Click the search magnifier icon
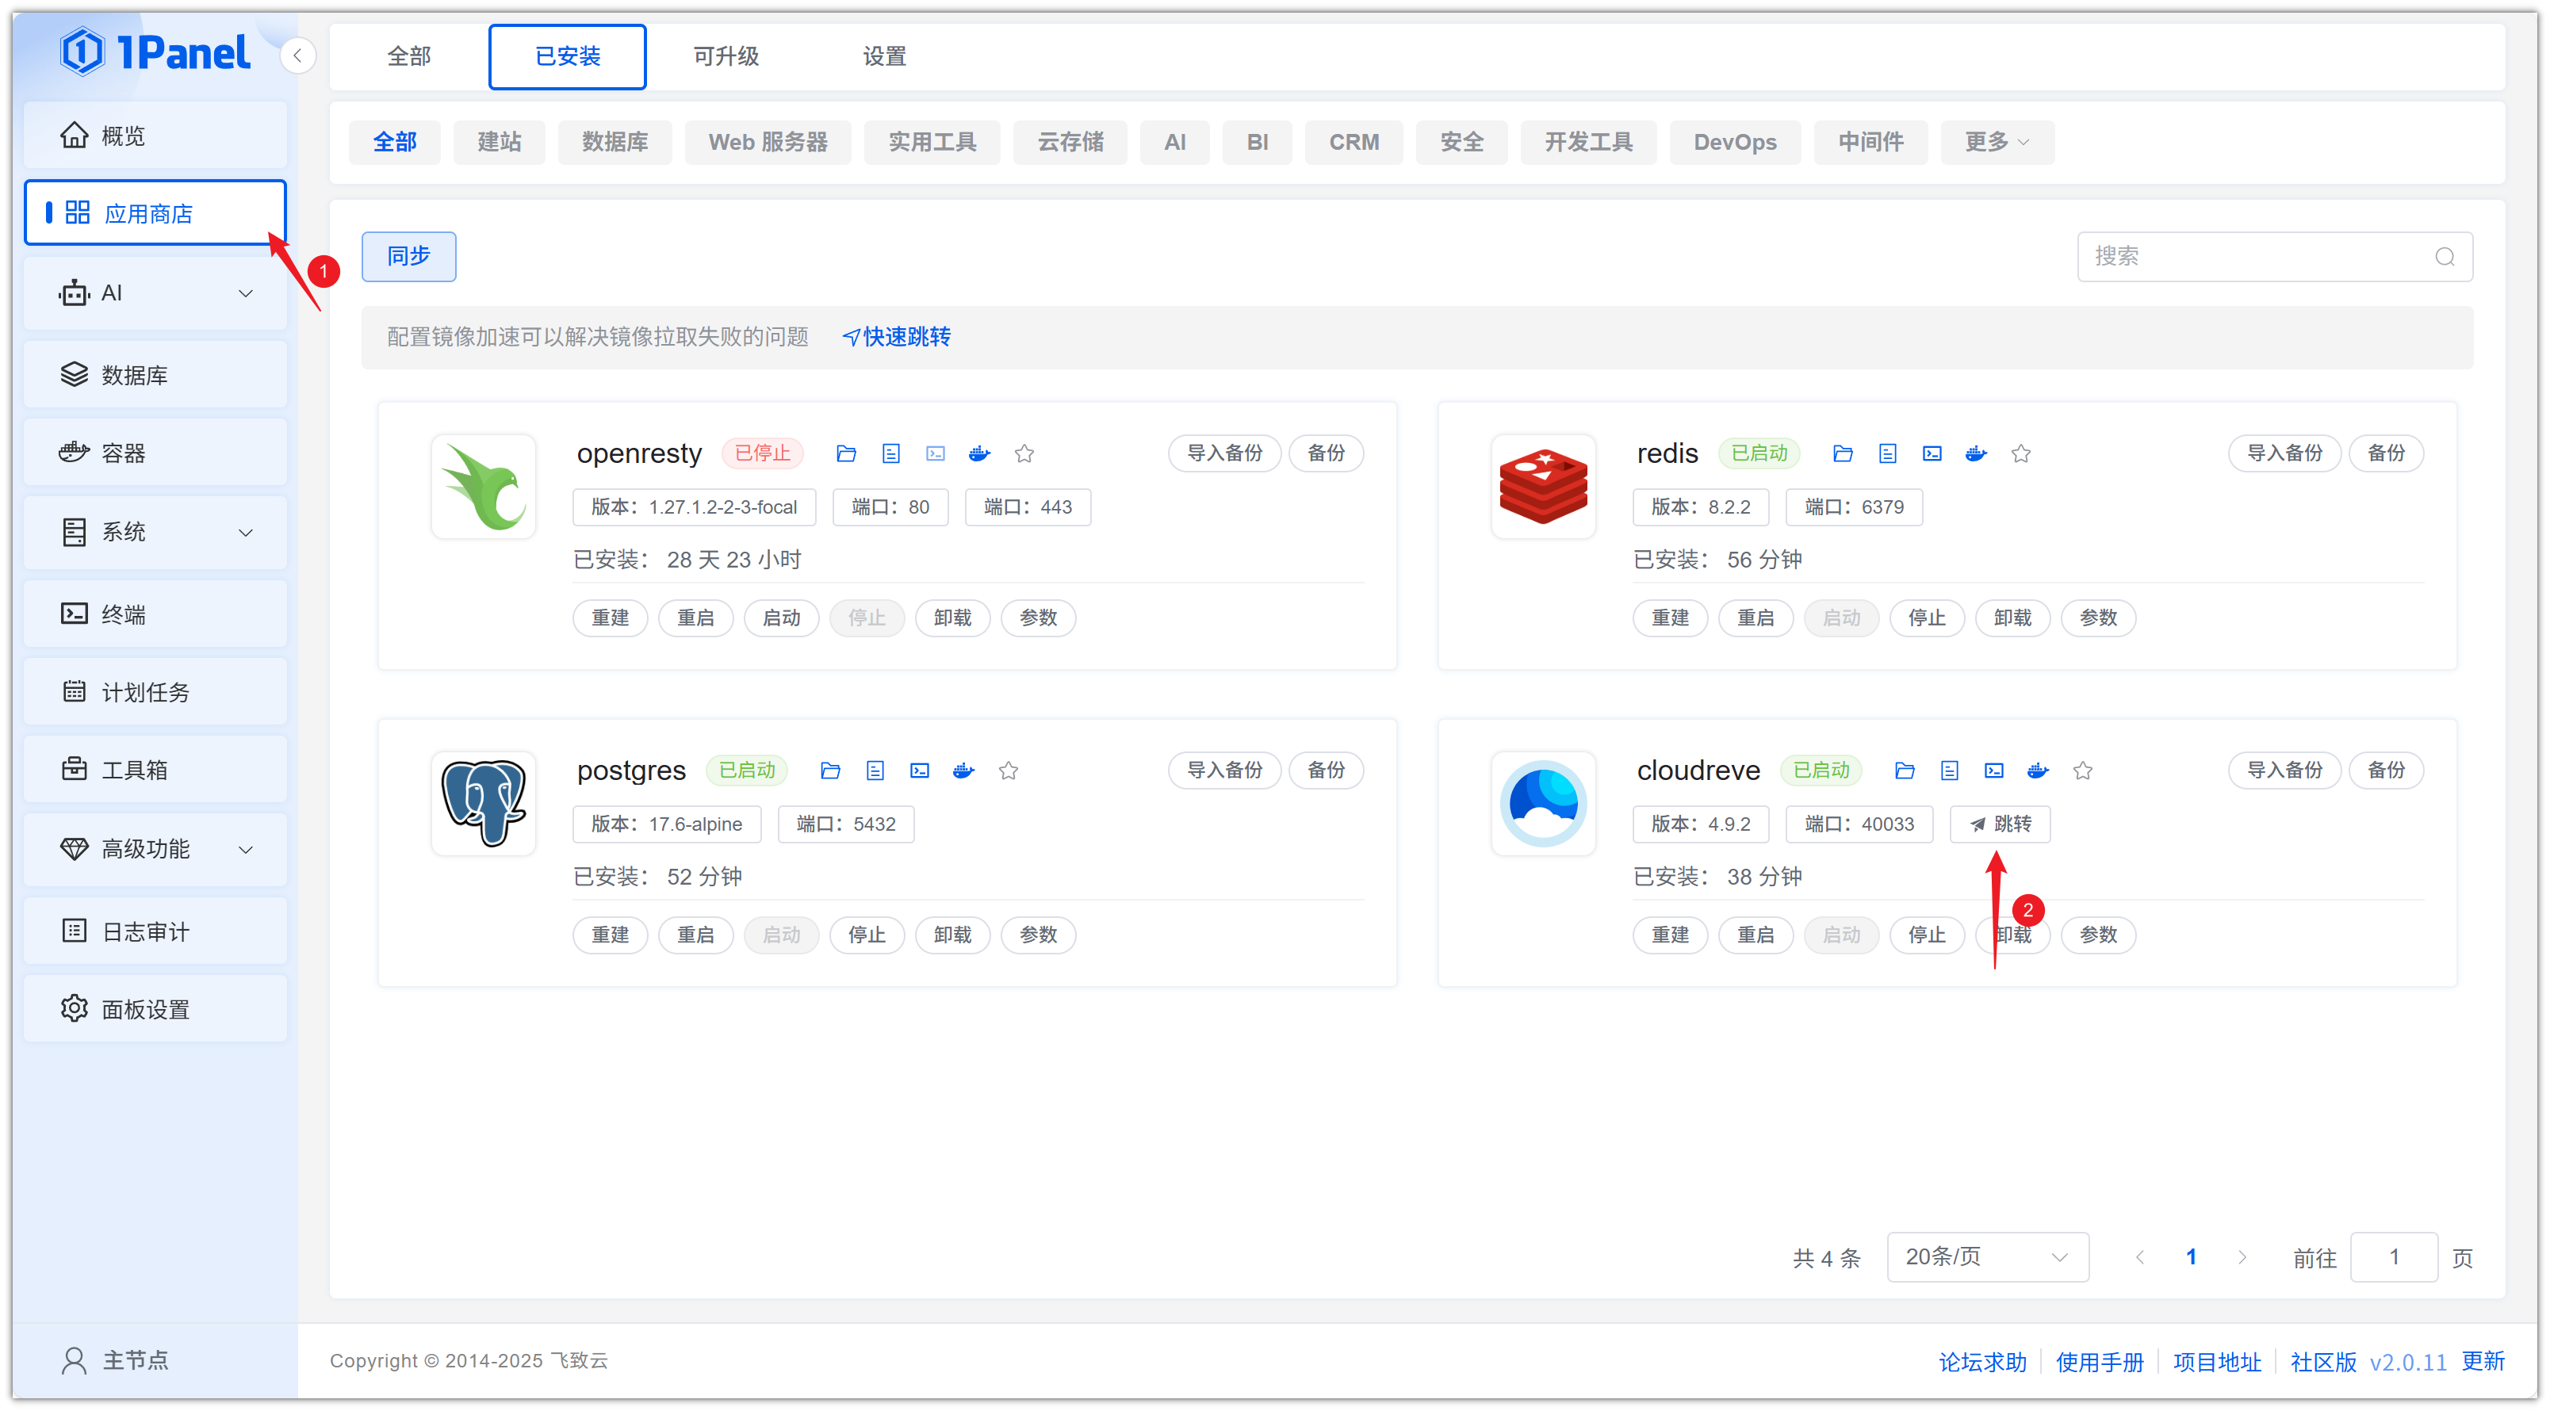2550x1411 pixels. pyautogui.click(x=2444, y=256)
